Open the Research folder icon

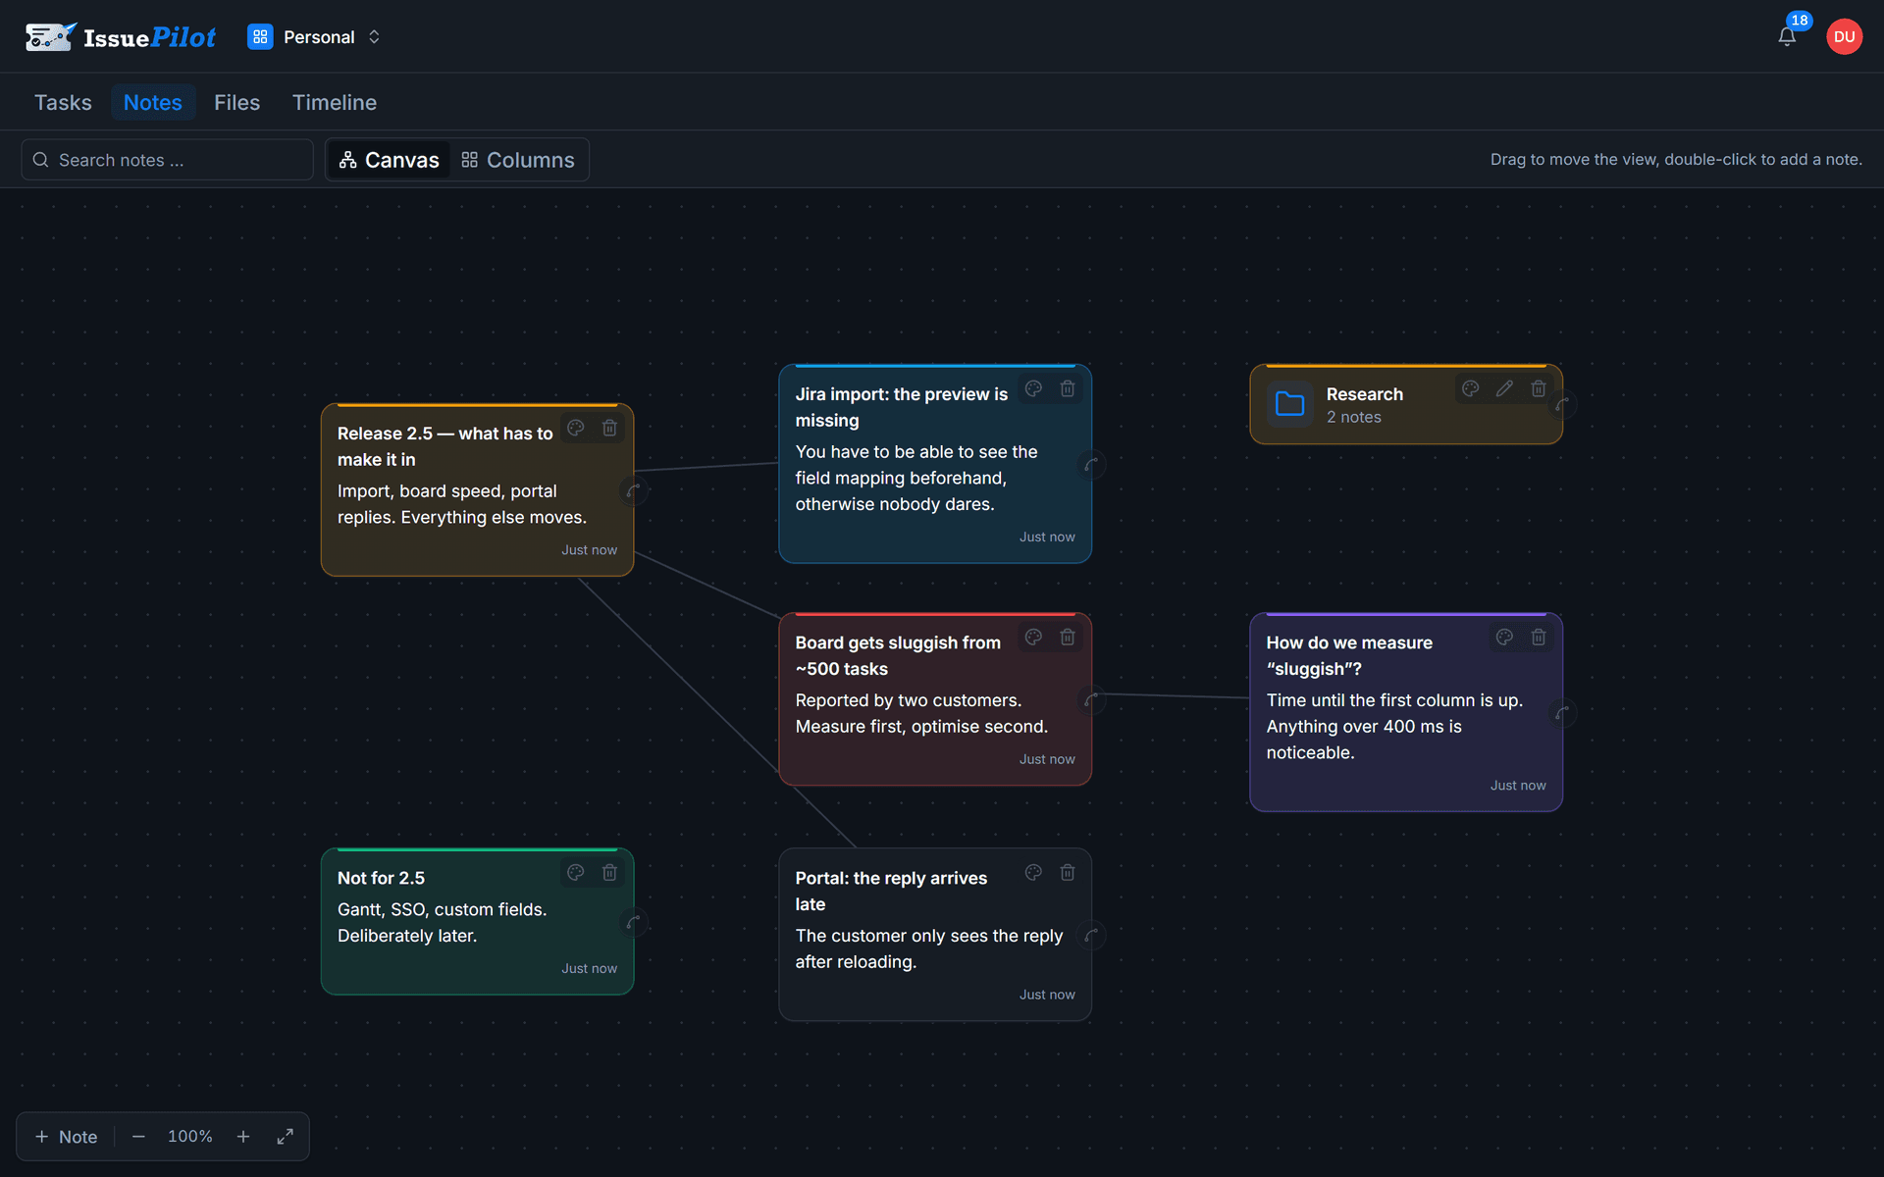[1289, 404]
